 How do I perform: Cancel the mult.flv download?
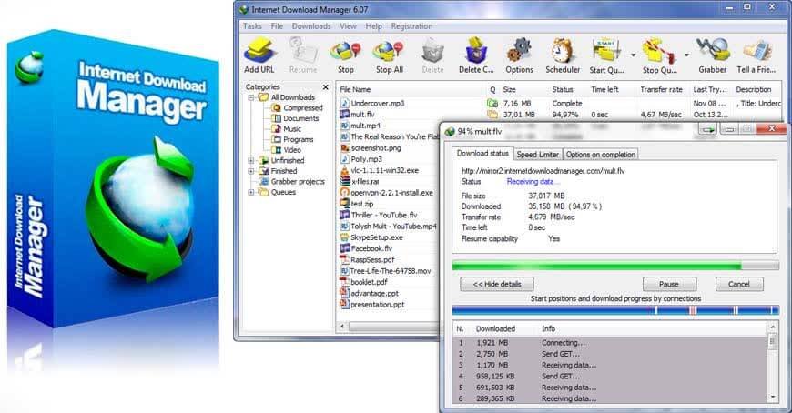[738, 284]
